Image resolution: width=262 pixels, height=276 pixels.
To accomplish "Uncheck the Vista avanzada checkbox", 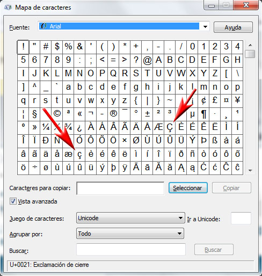I will click(13, 201).
